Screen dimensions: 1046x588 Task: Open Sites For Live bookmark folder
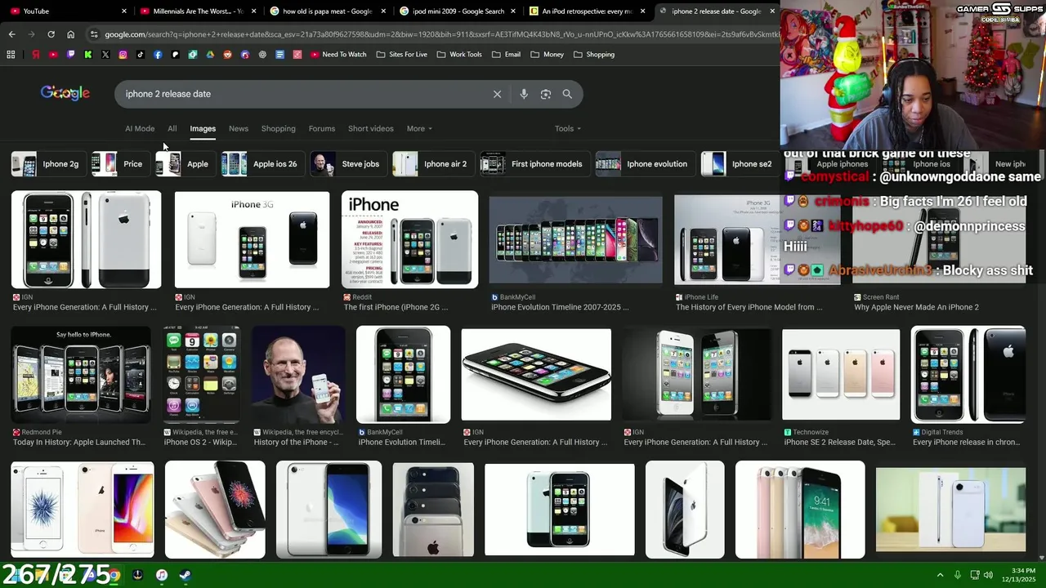pos(402,55)
